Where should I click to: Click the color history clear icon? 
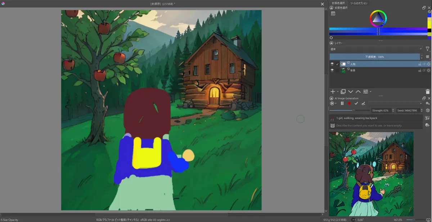click(429, 12)
